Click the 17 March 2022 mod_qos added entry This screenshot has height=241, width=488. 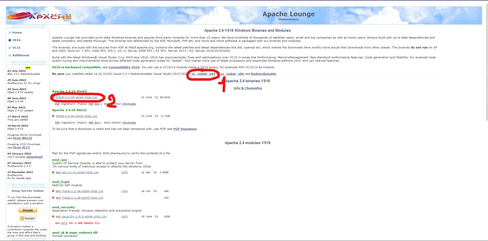pos(18,118)
